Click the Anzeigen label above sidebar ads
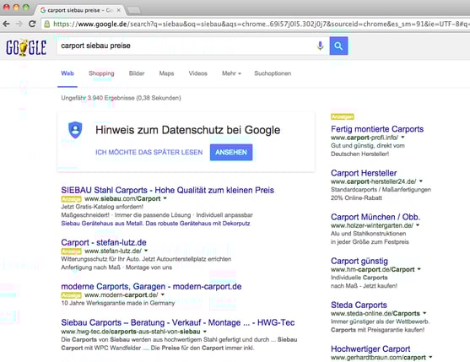The width and height of the screenshot is (470, 362). pyautogui.click(x=343, y=116)
